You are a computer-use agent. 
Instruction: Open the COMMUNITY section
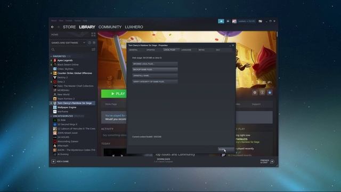pyautogui.click(x=110, y=27)
